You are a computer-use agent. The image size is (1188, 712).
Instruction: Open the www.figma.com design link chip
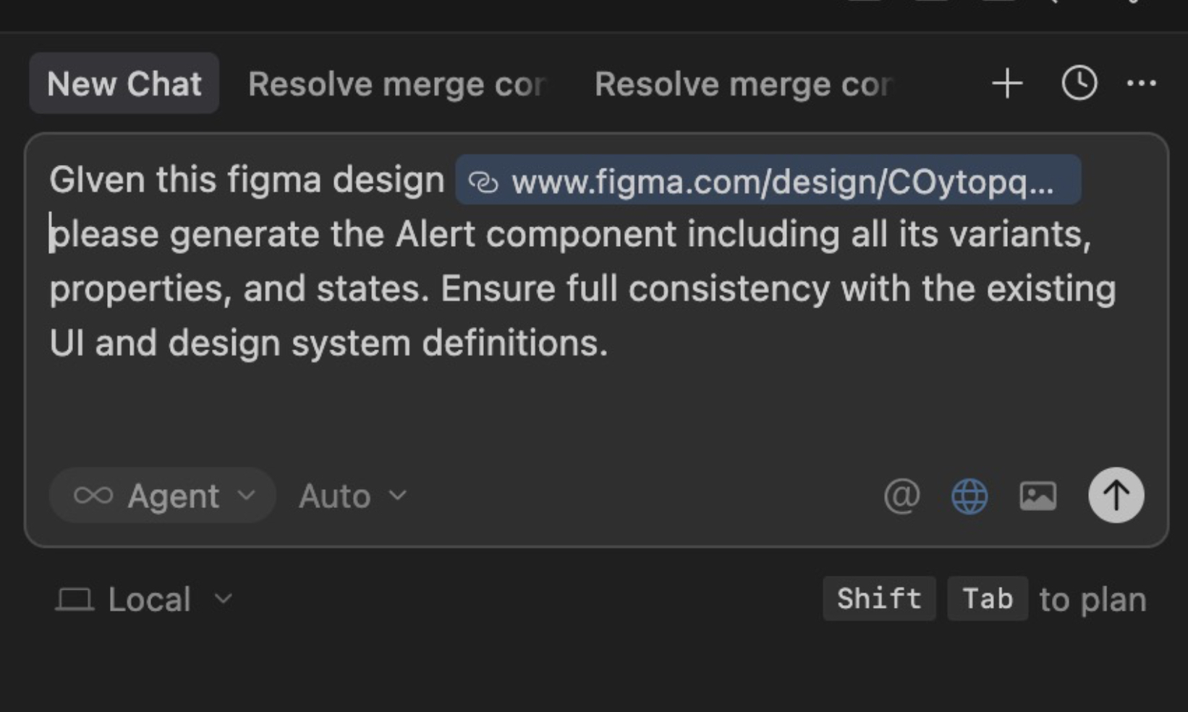coord(767,182)
